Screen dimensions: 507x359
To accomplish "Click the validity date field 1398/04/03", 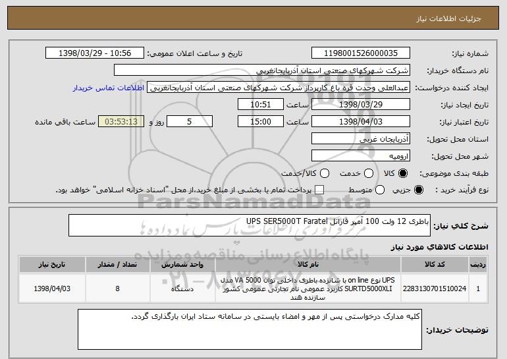I will (x=361, y=122).
